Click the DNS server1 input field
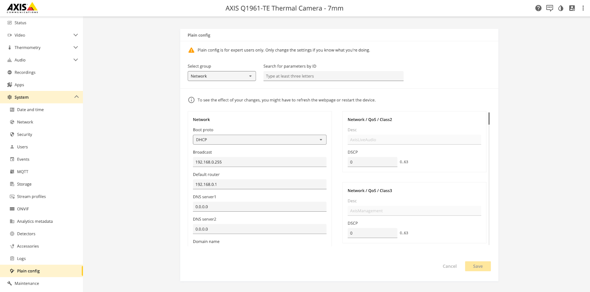590x292 pixels. tap(260, 207)
